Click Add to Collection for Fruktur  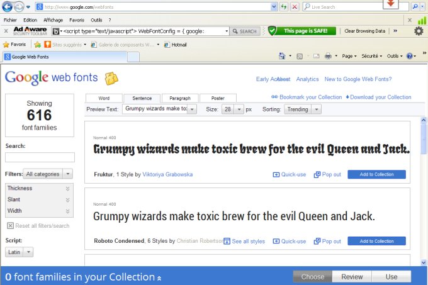click(x=376, y=174)
